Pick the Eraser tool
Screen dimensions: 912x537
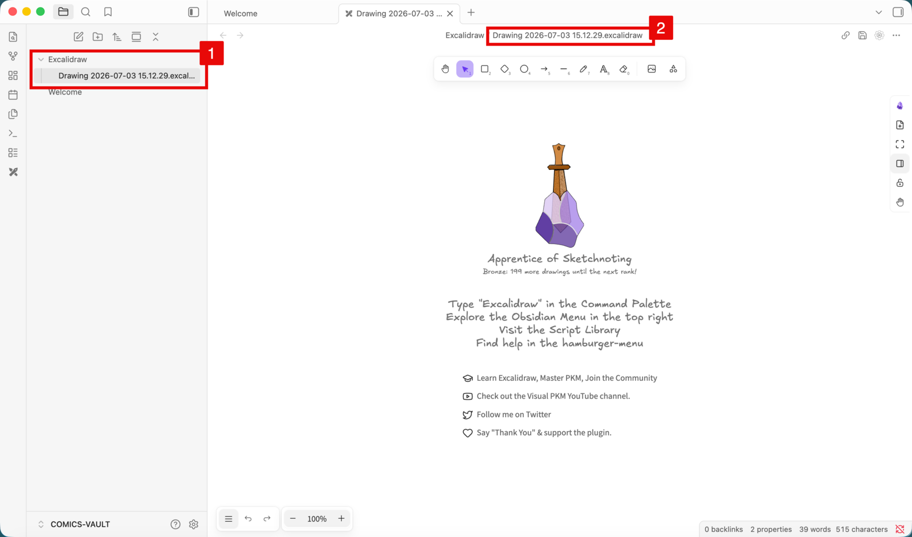point(624,69)
